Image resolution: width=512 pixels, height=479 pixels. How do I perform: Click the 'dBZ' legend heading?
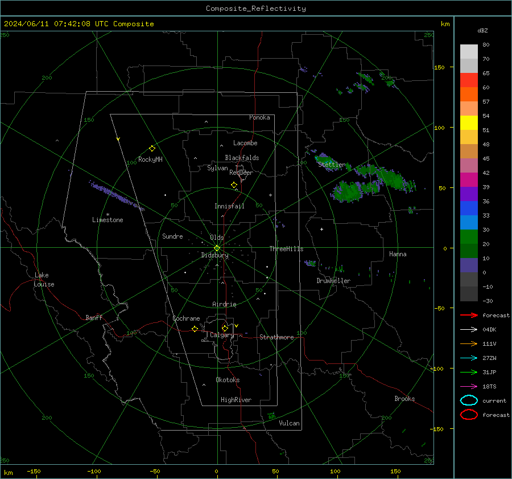click(482, 30)
